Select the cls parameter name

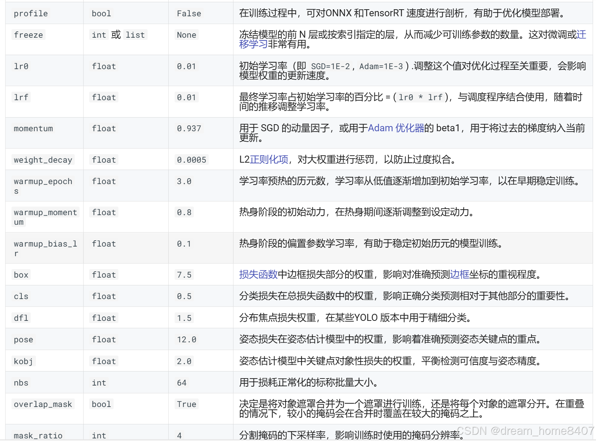[x=21, y=296]
